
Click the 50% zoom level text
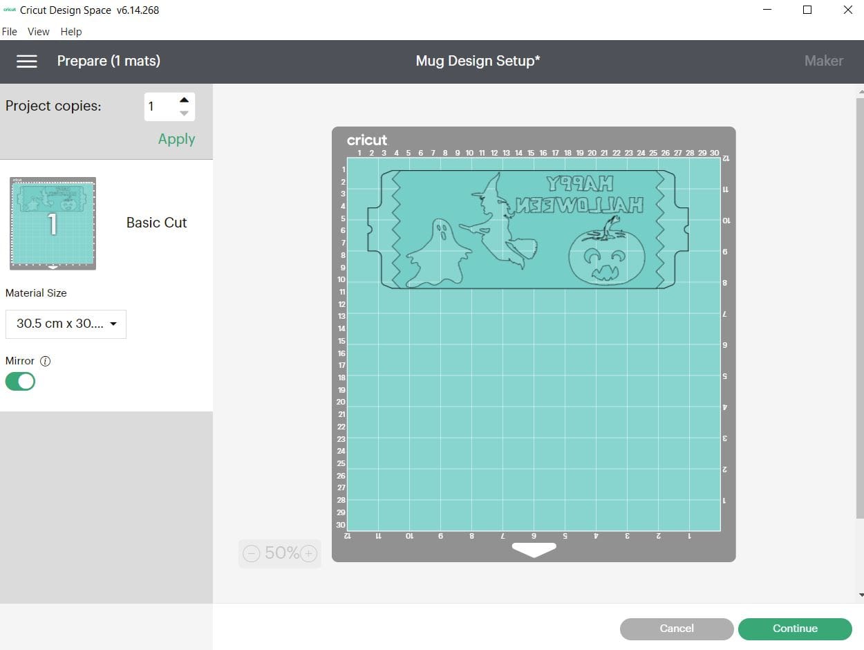(281, 553)
